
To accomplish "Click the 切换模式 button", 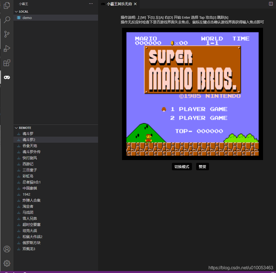I will coord(182,167).
